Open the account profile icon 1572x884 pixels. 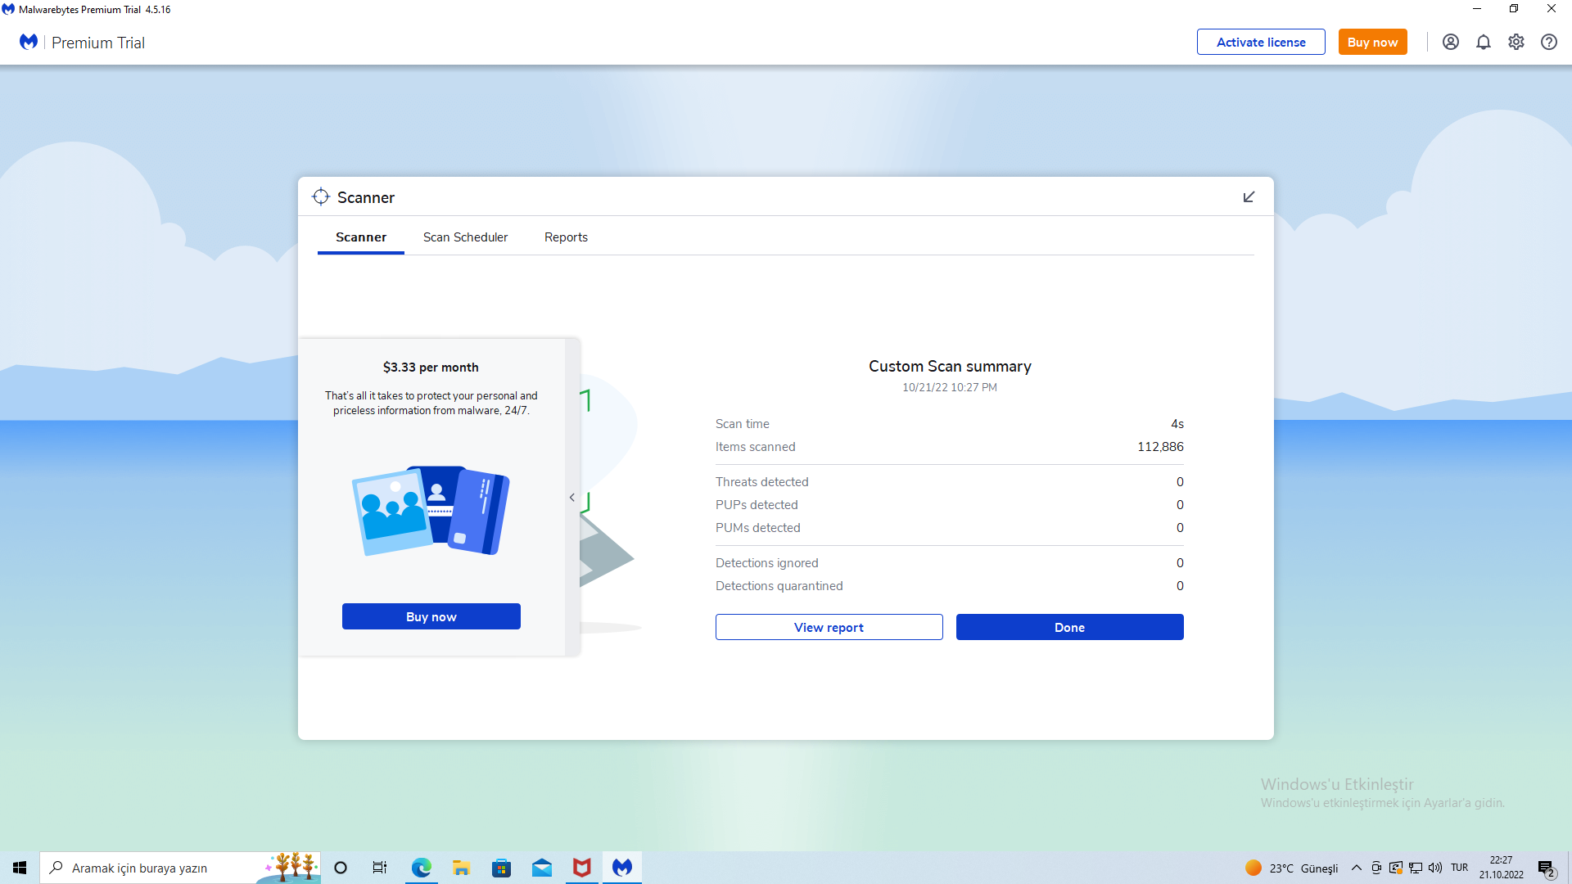pyautogui.click(x=1450, y=42)
